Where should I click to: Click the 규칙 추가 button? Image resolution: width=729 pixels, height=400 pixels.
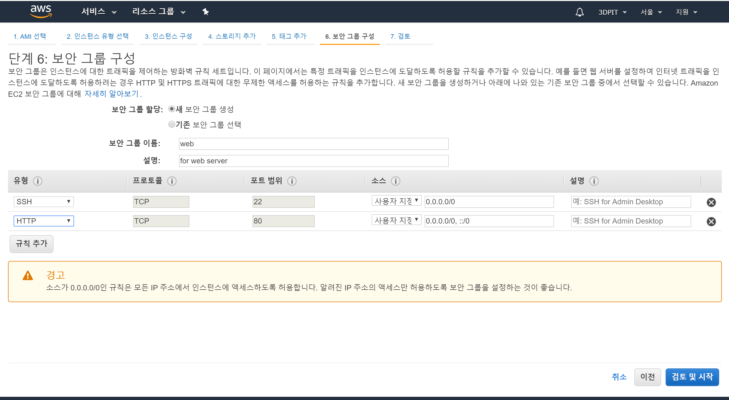(x=32, y=244)
